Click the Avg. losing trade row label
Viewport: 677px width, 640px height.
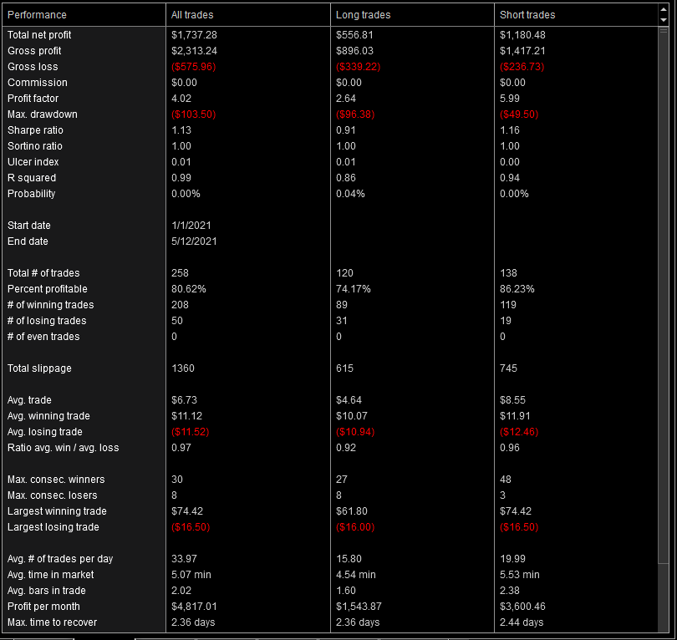click(x=45, y=432)
